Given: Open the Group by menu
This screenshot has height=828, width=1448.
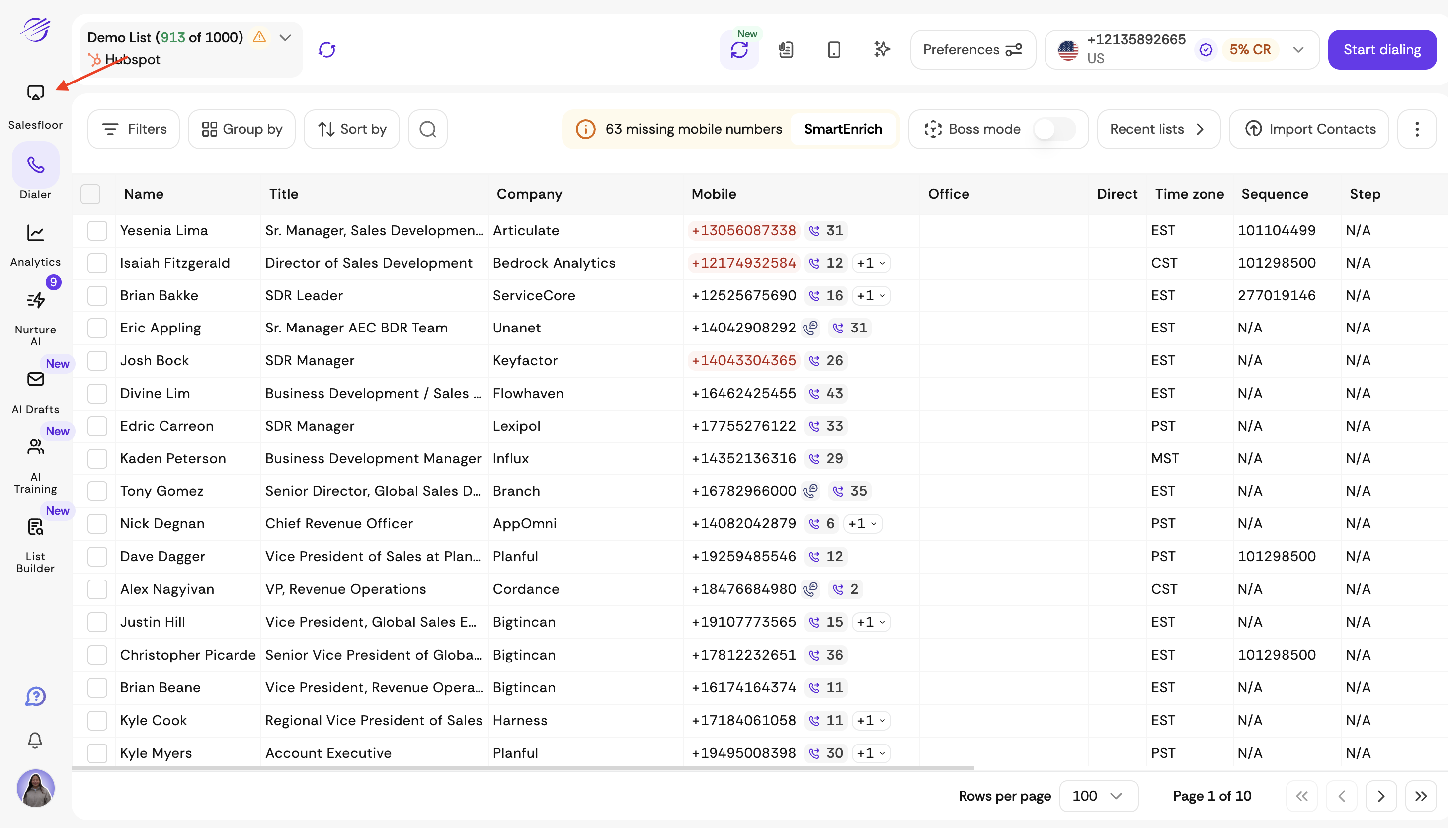Looking at the screenshot, I should [x=241, y=129].
